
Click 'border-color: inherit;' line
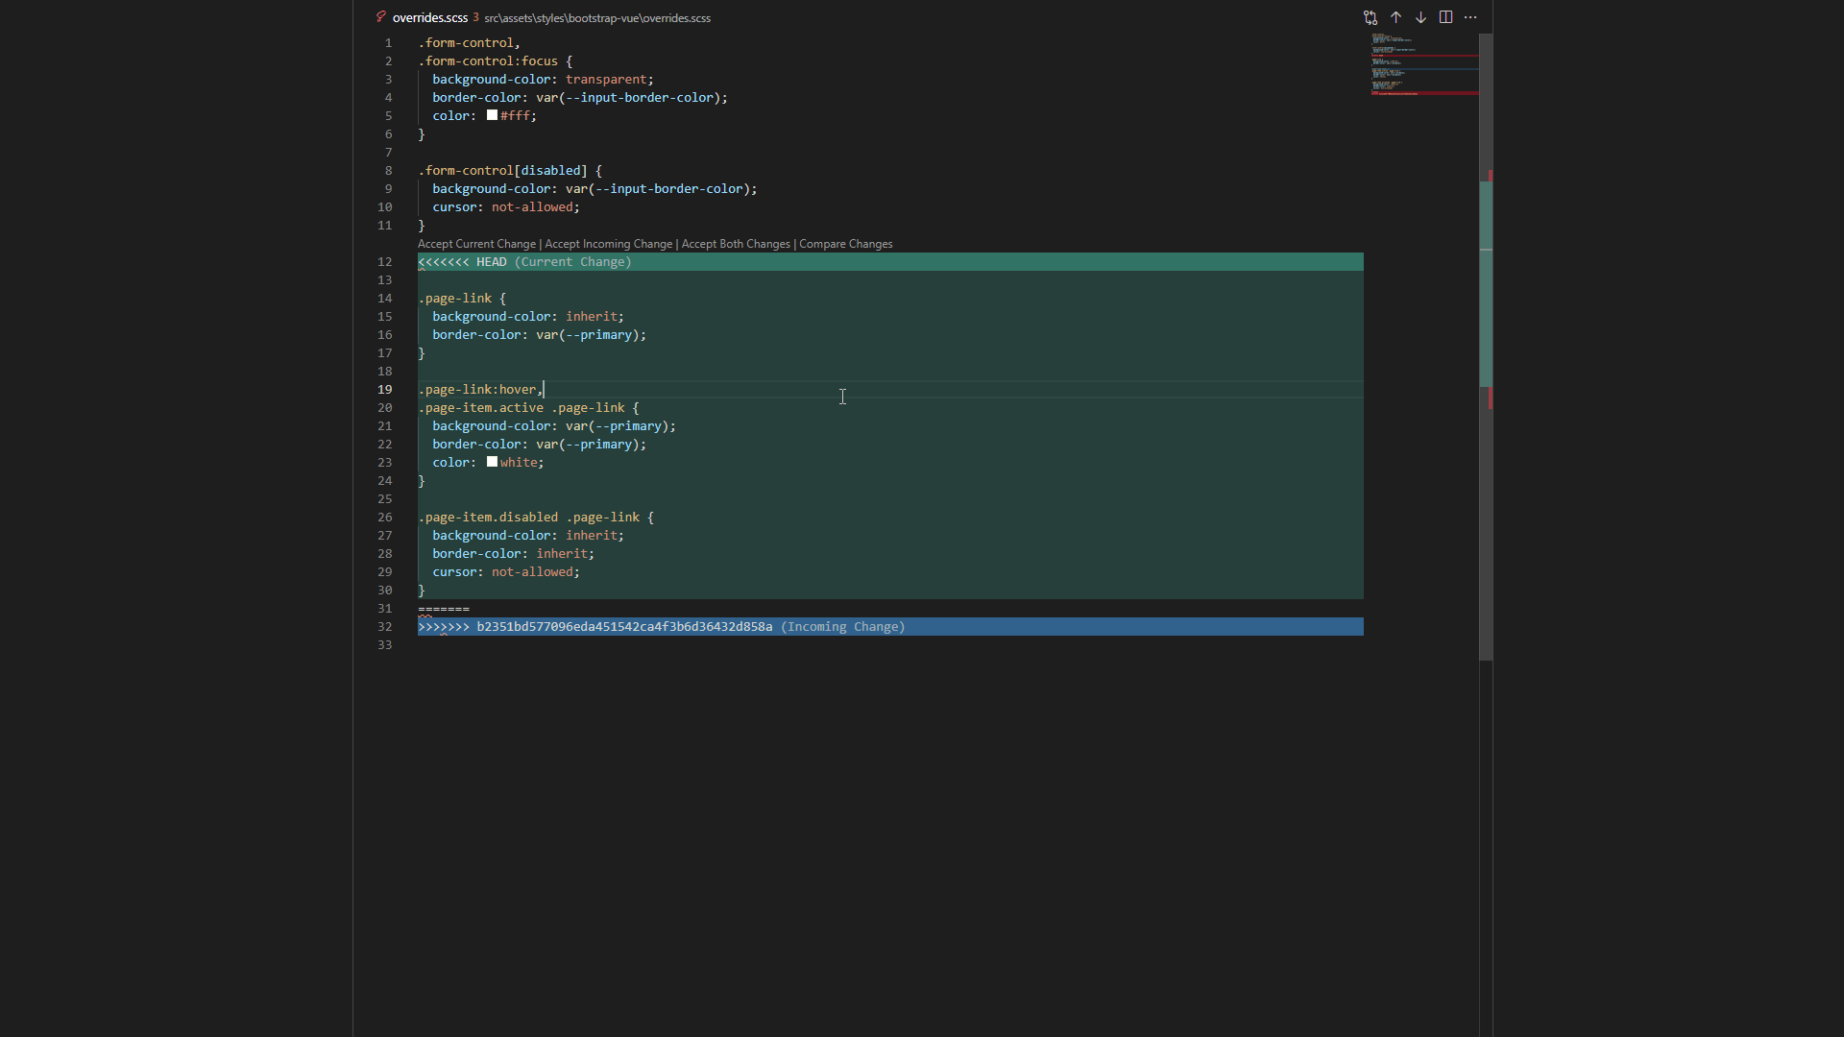click(513, 554)
